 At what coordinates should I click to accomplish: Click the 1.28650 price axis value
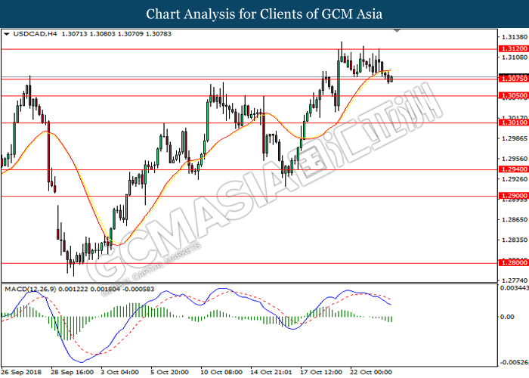515,220
